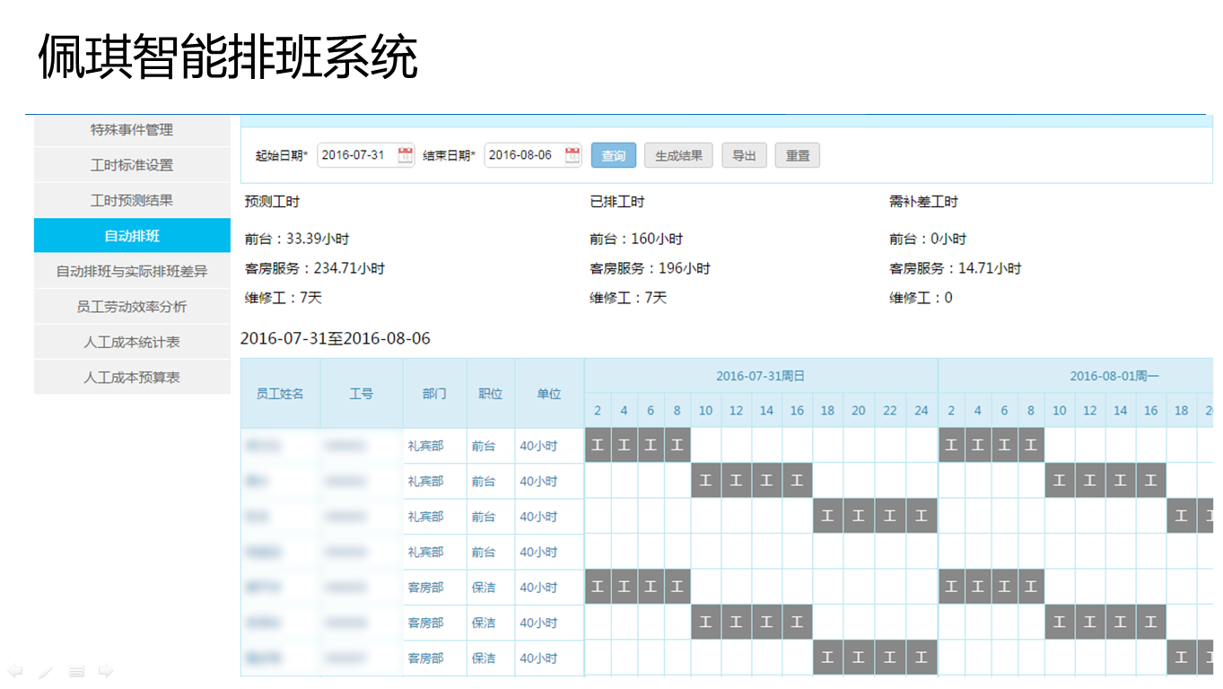The width and height of the screenshot is (1223, 689).
Task: Open 特殊事件管理 in the sidebar
Action: pyautogui.click(x=132, y=130)
